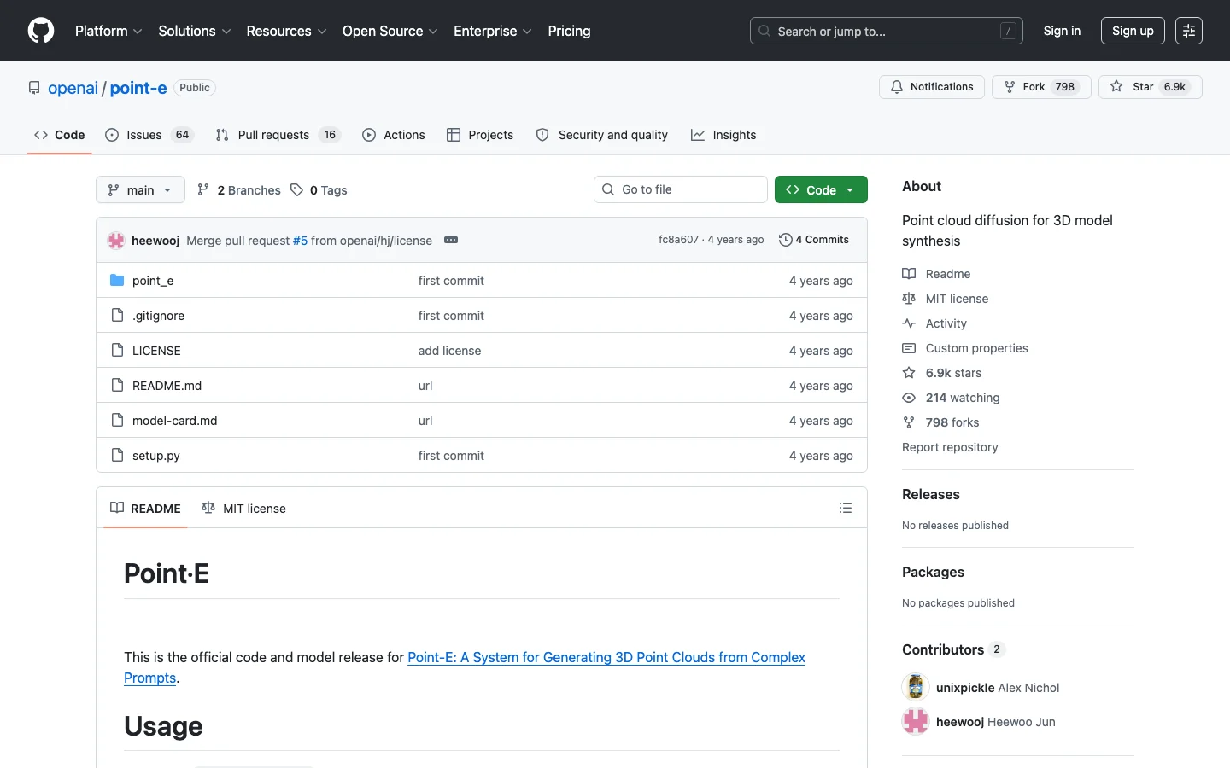Click the file icon beside model-card.md
Screen dimensions: 1230x768
pos(117,421)
